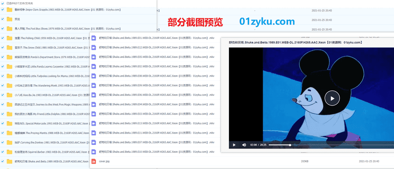Click Shuke.and.Beita.1989 folder name in left list
This screenshot has height=169, width=394.
(52, 162)
